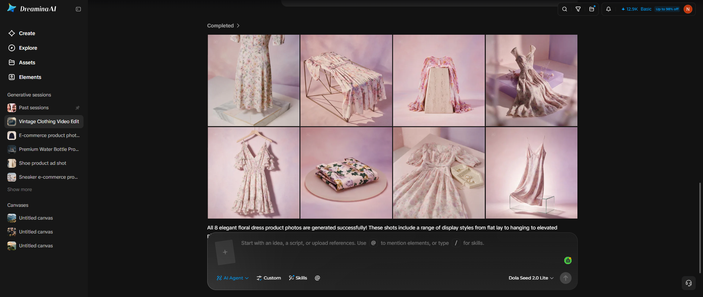Open the Shoe product ad shot session

(x=44, y=163)
